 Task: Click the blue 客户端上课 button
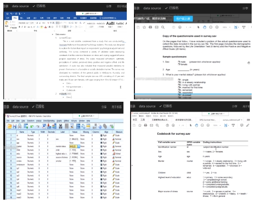coord(183,19)
